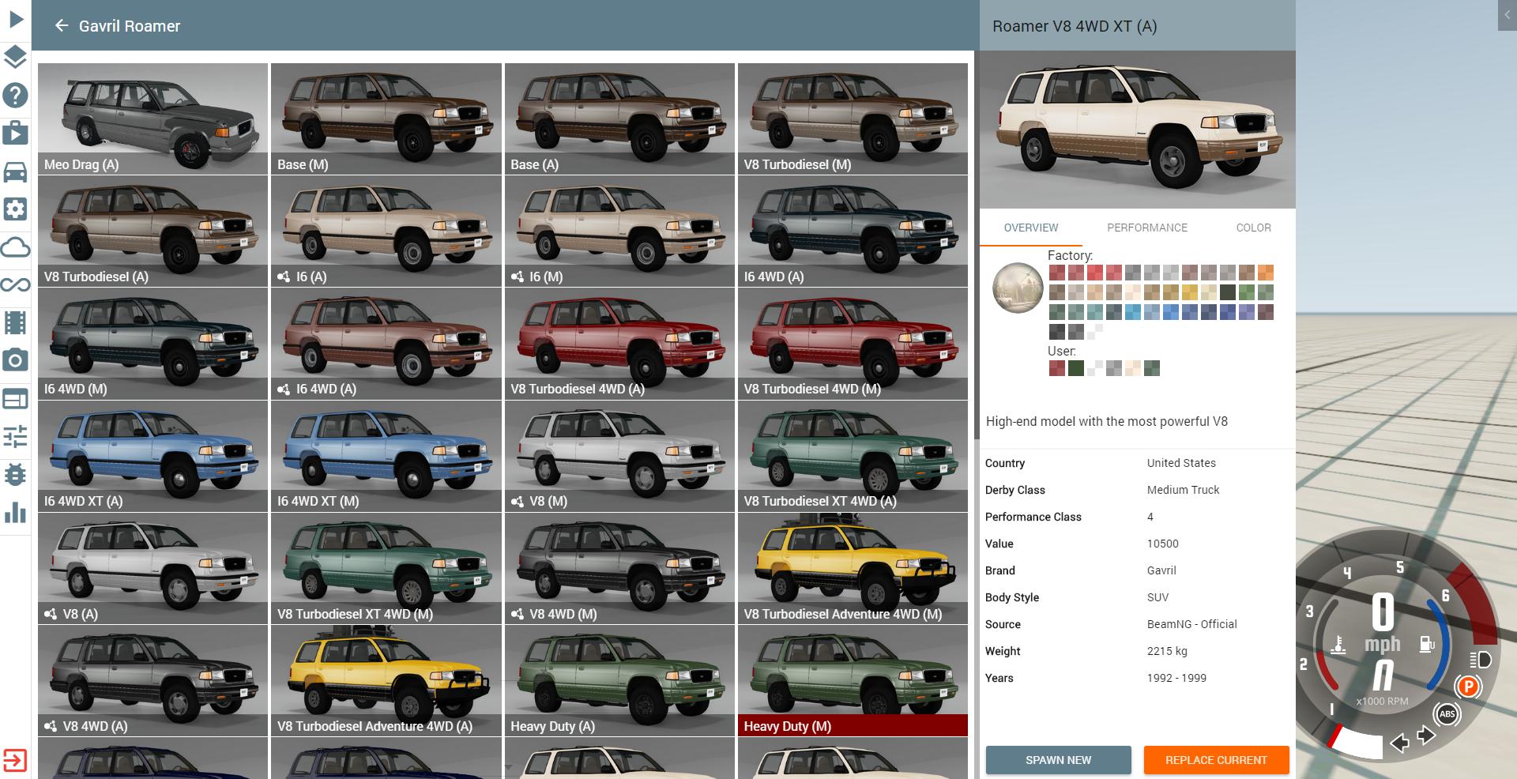Pick the yellow factory color swatch
This screenshot has width=1517, height=779.
pyautogui.click(x=1190, y=292)
